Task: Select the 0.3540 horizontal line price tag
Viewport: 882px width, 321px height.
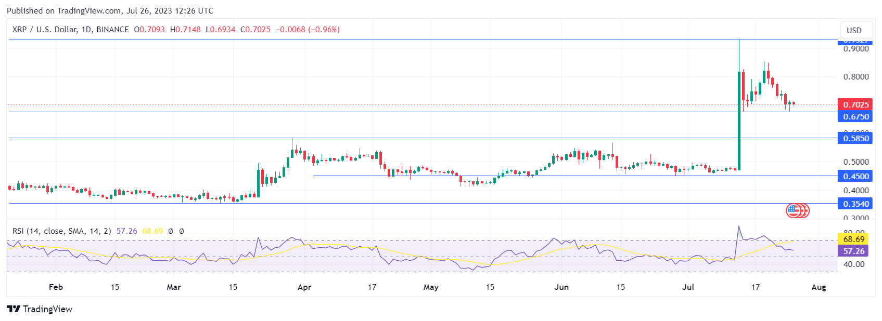Action: 855,204
